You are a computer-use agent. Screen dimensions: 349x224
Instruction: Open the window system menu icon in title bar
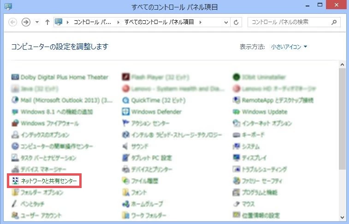(8, 6)
